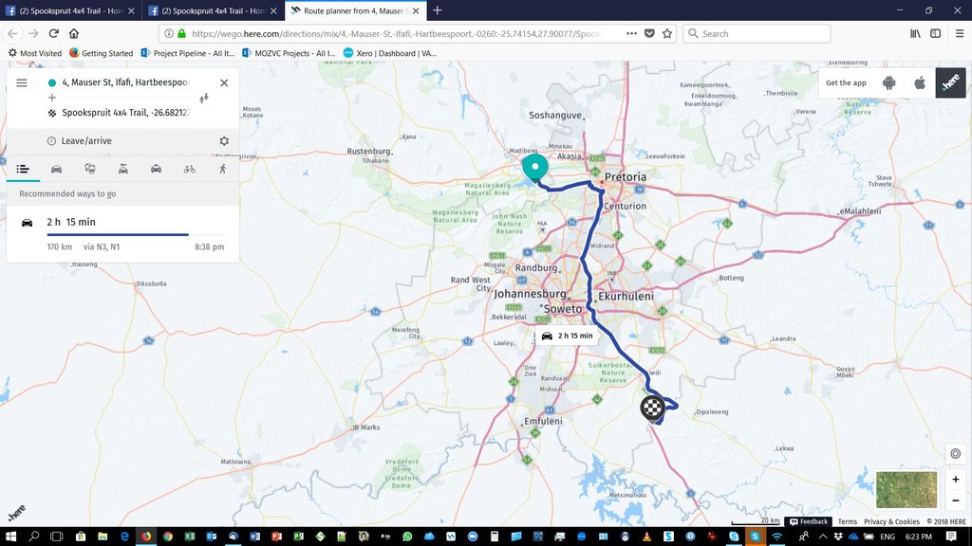Screen dimensions: 972x546
Task: Open the Apple app download icon
Action: [x=920, y=83]
